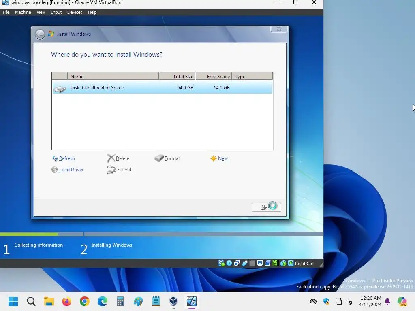The width and height of the screenshot is (415, 311).
Task: Maximize the VirtualBox window
Action: [x=295, y=2]
